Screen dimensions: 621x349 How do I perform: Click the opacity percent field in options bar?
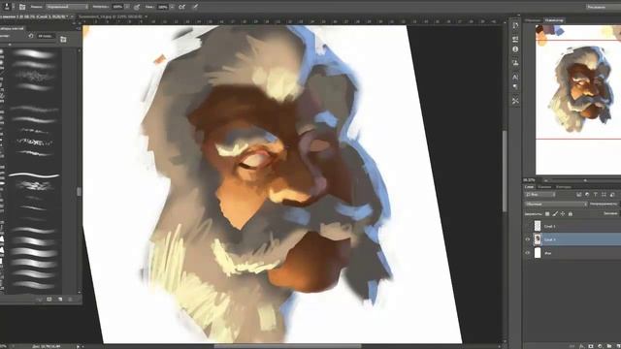tap(117, 7)
